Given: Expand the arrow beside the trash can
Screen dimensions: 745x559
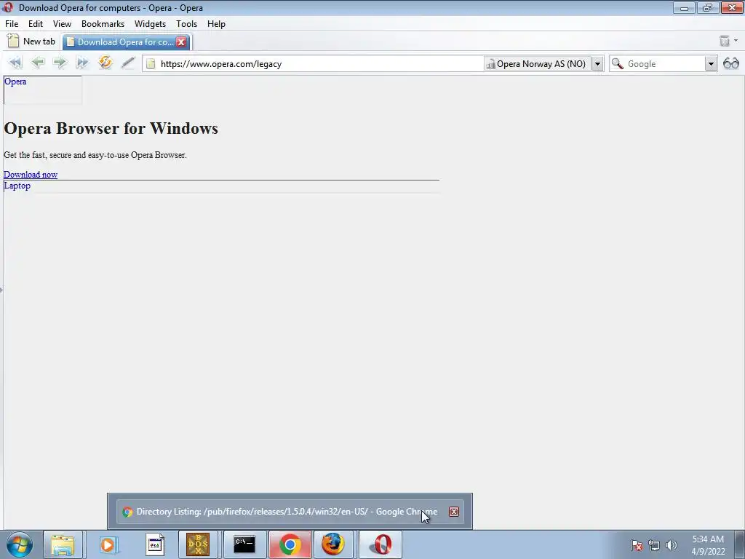Looking at the screenshot, I should (736, 41).
